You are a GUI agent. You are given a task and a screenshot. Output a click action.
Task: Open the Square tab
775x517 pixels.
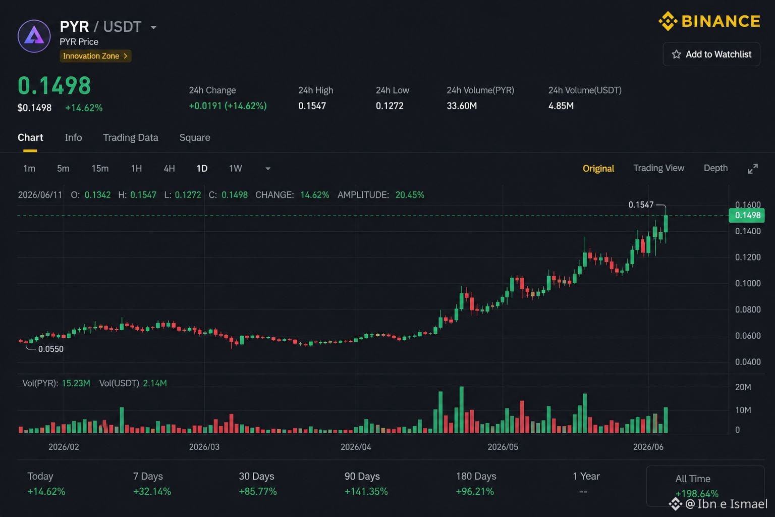point(195,137)
